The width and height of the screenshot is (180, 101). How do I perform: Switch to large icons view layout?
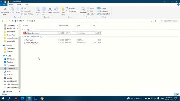[x=178, y=94]
